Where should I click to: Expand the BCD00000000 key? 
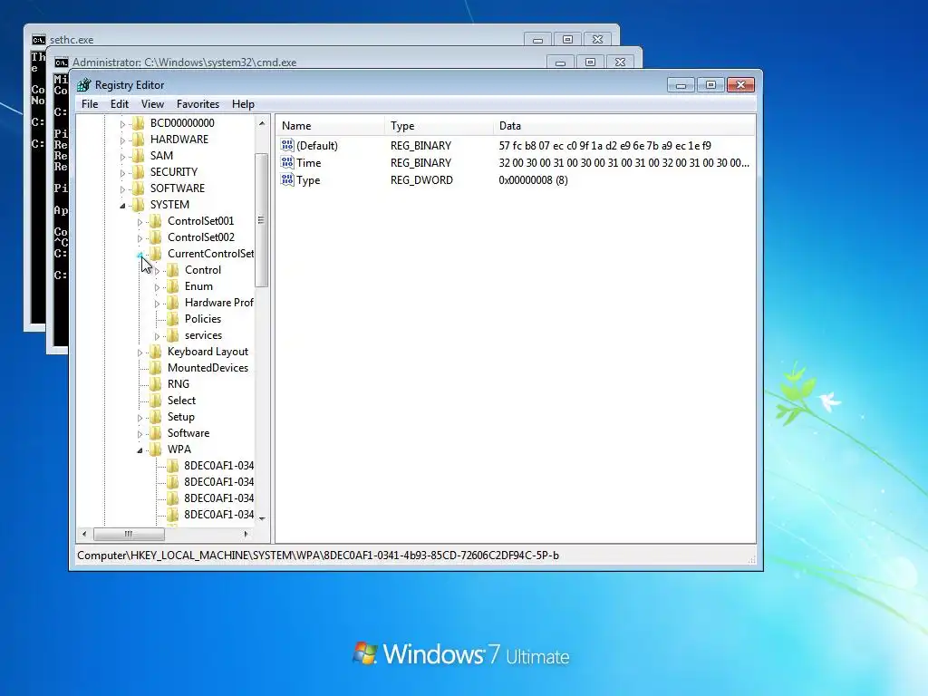122,123
